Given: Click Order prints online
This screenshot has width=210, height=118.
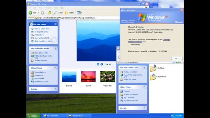Looking at the screenshot, I should tap(41, 32).
